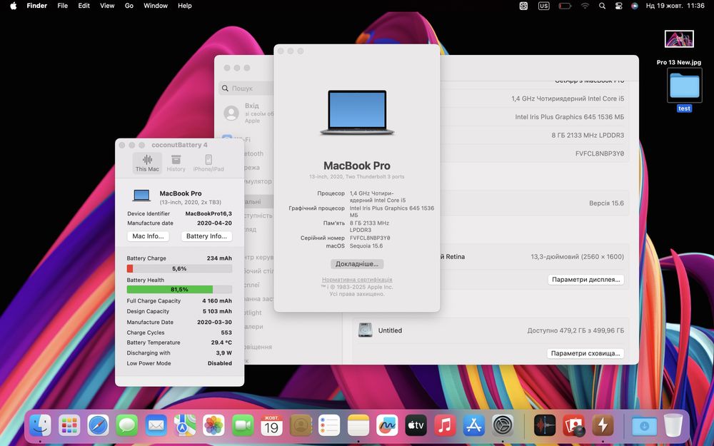Viewport: 714px width, 446px height.
Task: Click the Вхід sign-in item in Settings sidebar
Action: [248, 113]
